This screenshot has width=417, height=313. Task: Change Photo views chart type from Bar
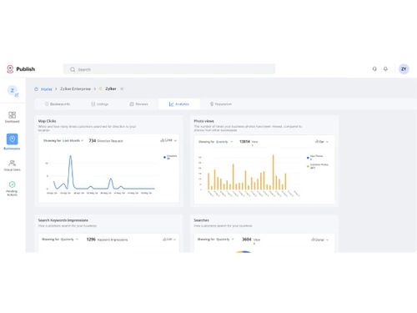322,142
